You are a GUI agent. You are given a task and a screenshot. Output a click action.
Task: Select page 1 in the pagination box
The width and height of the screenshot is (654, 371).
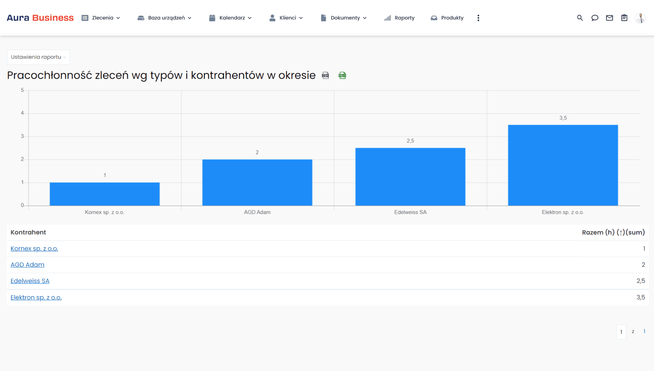621,332
